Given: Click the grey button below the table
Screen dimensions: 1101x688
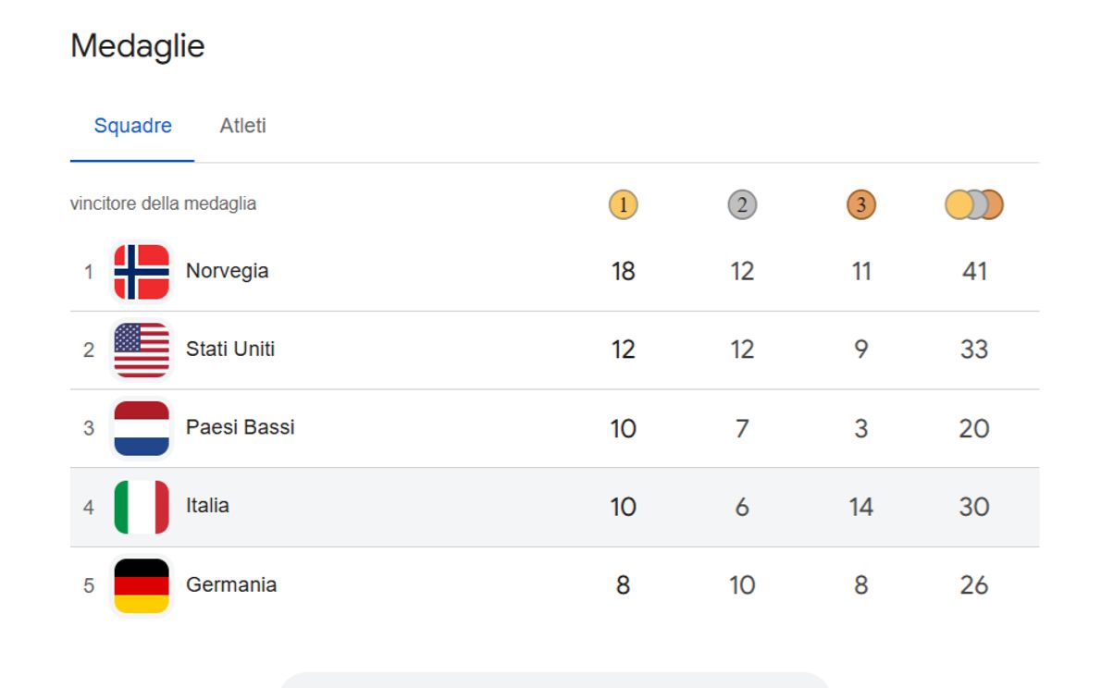Looking at the screenshot, I should [553, 680].
